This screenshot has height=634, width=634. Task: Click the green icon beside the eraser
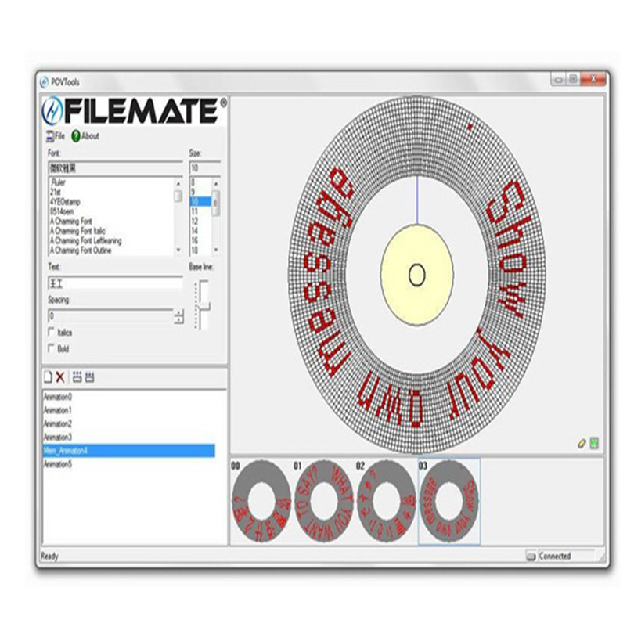click(594, 443)
